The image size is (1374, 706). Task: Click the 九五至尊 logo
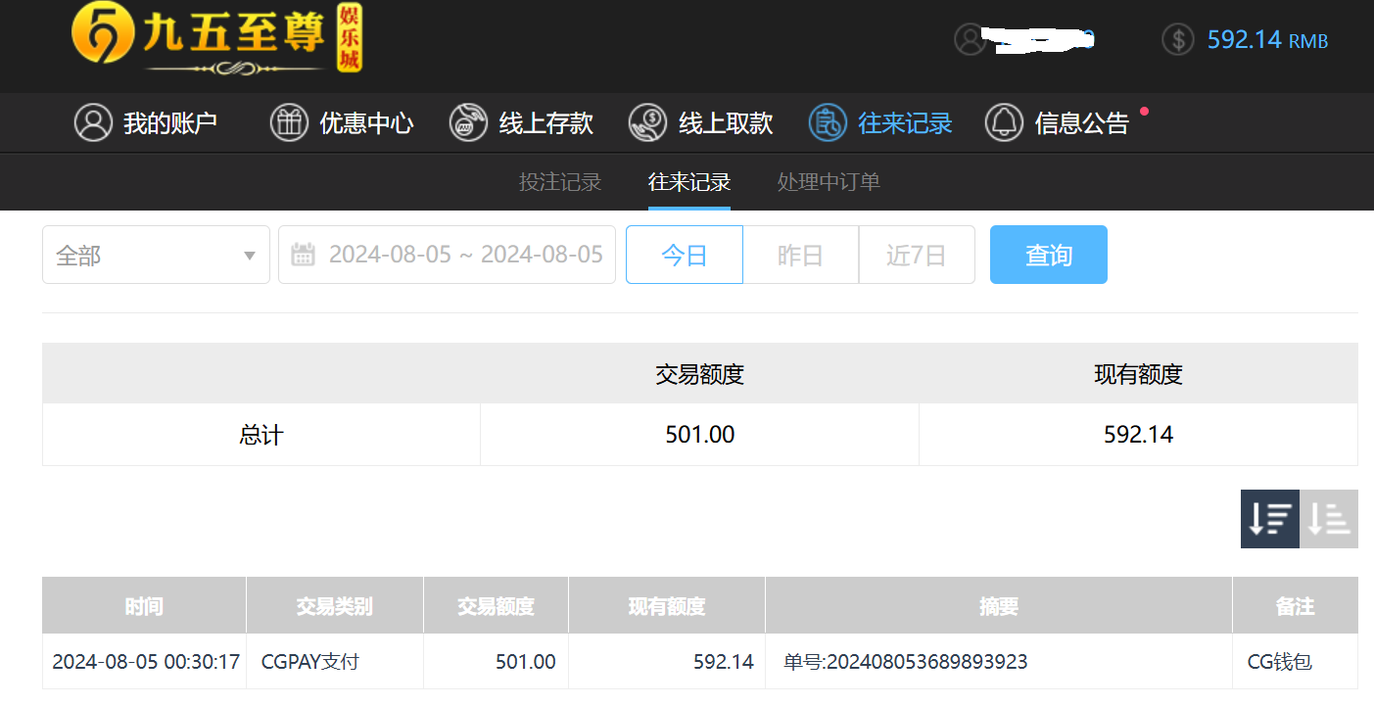point(216,39)
